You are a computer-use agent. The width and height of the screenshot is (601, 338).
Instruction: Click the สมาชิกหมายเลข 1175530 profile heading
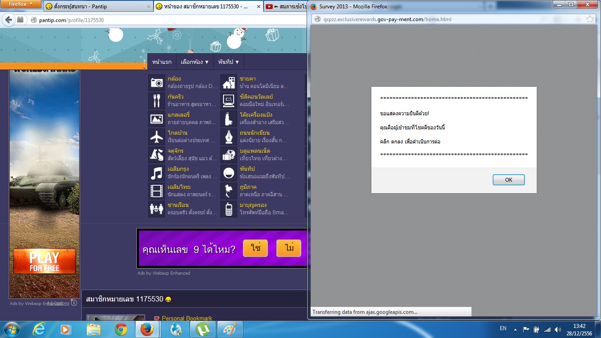[125, 299]
